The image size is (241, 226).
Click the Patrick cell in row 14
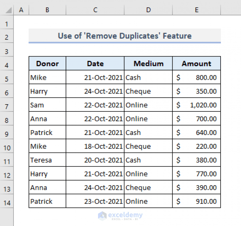point(47,201)
